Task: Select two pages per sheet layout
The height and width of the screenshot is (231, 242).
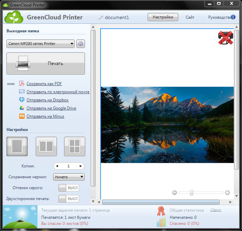Action: point(46,147)
